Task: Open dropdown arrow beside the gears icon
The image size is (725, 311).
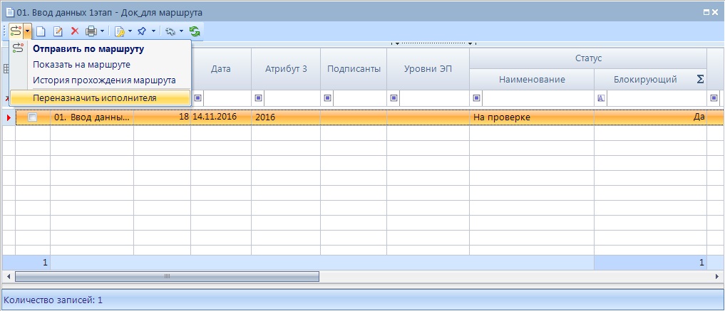Action: click(x=181, y=31)
